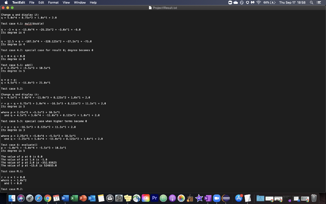
Task: Click the Project1Result.txt document icon in title bar
Action: click(x=150, y=8)
